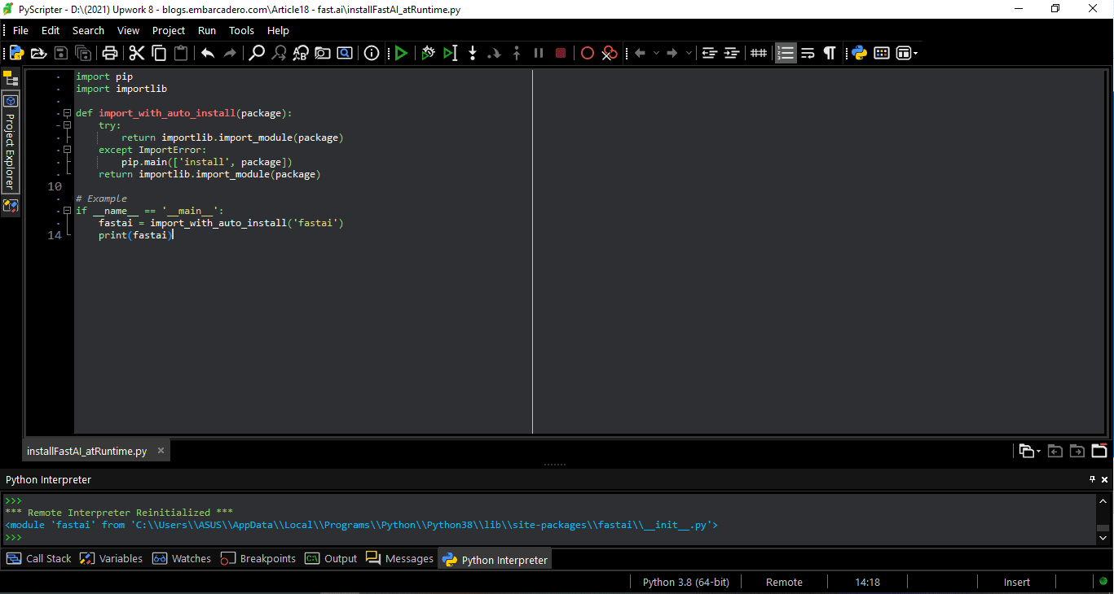This screenshot has width=1114, height=594.
Task: Start debugging with the bug icon
Action: pyautogui.click(x=428, y=53)
